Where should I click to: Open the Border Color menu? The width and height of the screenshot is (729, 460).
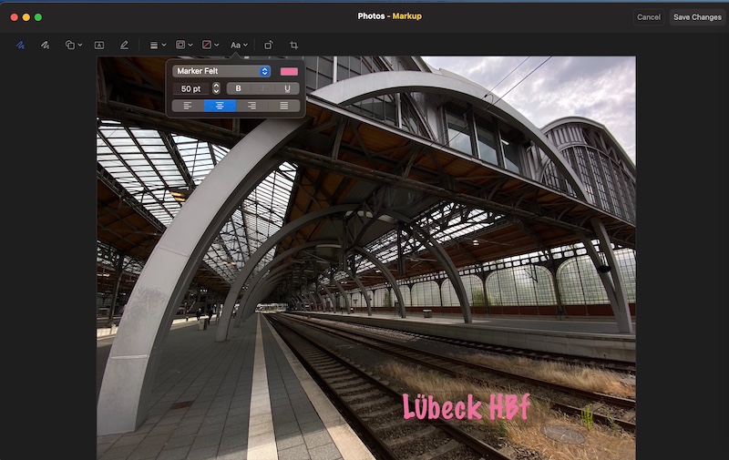(184, 45)
